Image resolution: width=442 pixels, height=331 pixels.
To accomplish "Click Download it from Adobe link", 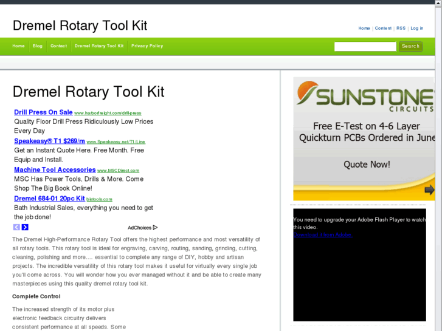I will (x=323, y=234).
